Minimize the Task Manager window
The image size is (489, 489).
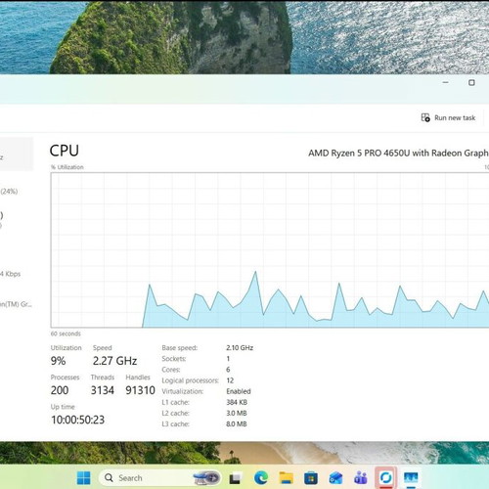[445, 83]
